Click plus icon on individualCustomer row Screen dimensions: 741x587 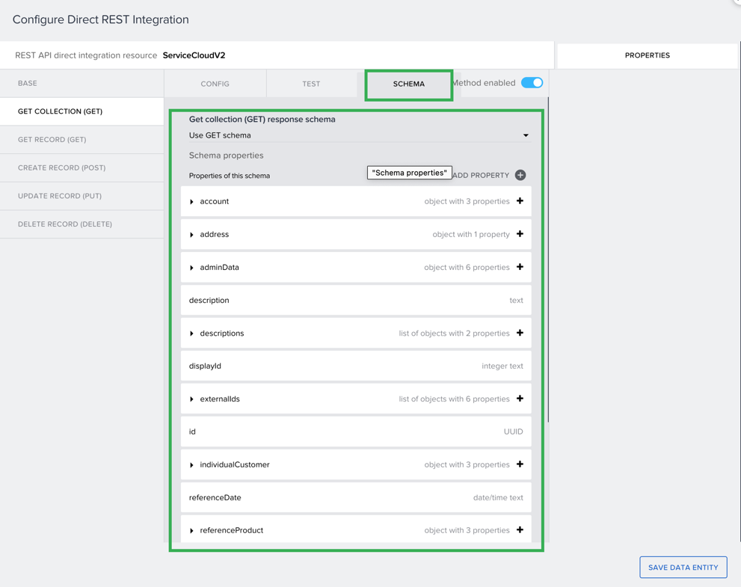pyautogui.click(x=520, y=464)
